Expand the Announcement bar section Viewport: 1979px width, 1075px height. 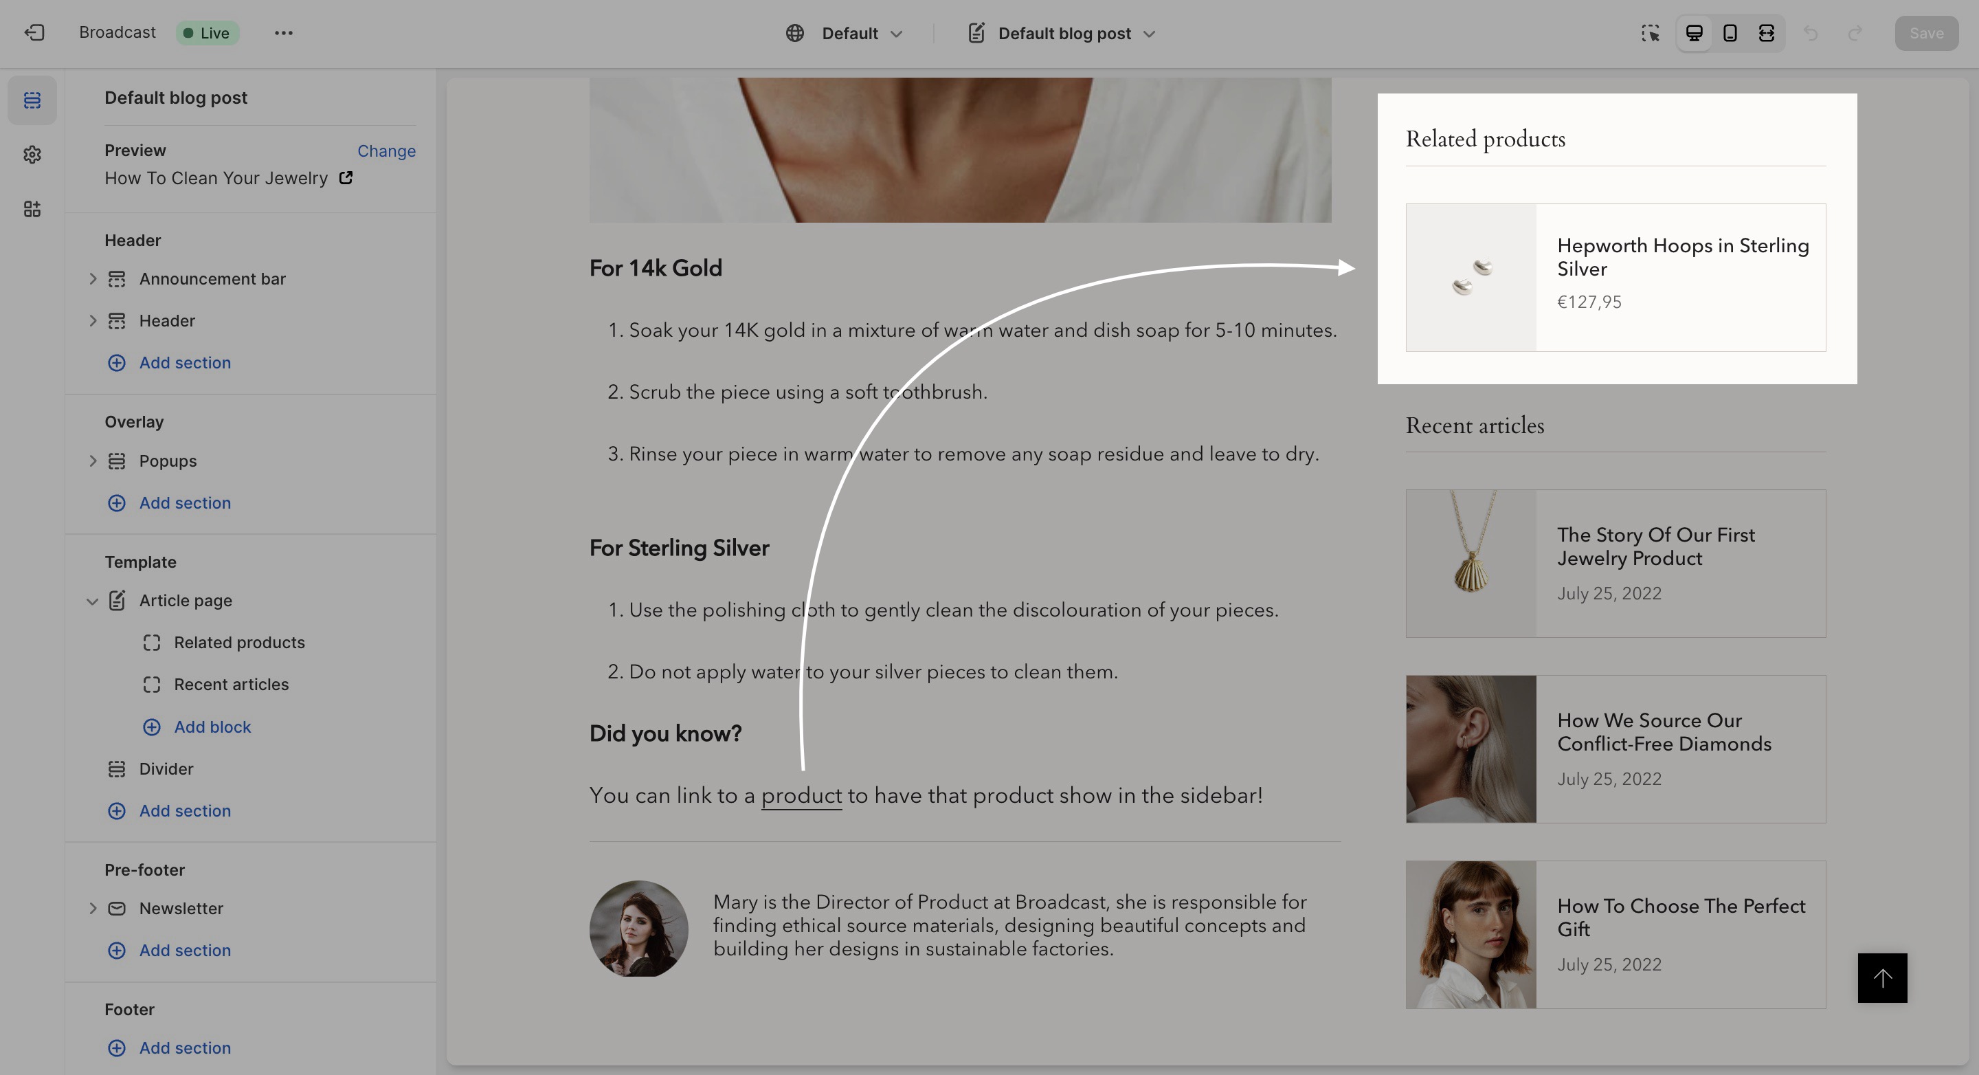[x=93, y=279]
